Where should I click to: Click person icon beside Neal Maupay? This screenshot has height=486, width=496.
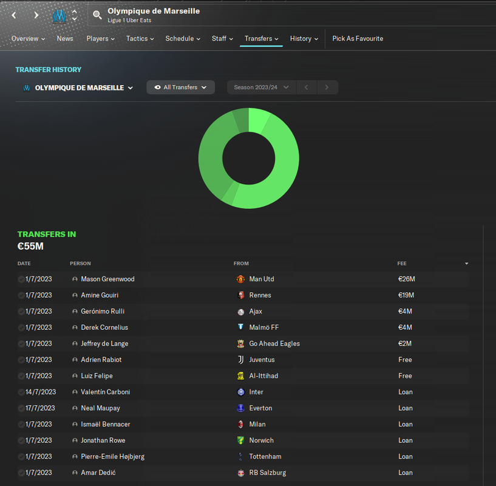click(x=75, y=408)
